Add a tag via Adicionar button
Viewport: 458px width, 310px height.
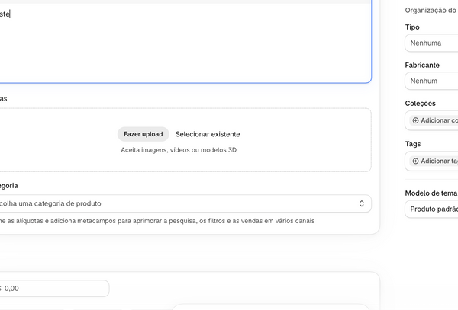[434, 161]
